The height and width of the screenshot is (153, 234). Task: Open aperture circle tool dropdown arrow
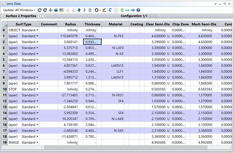tap(100, 10)
